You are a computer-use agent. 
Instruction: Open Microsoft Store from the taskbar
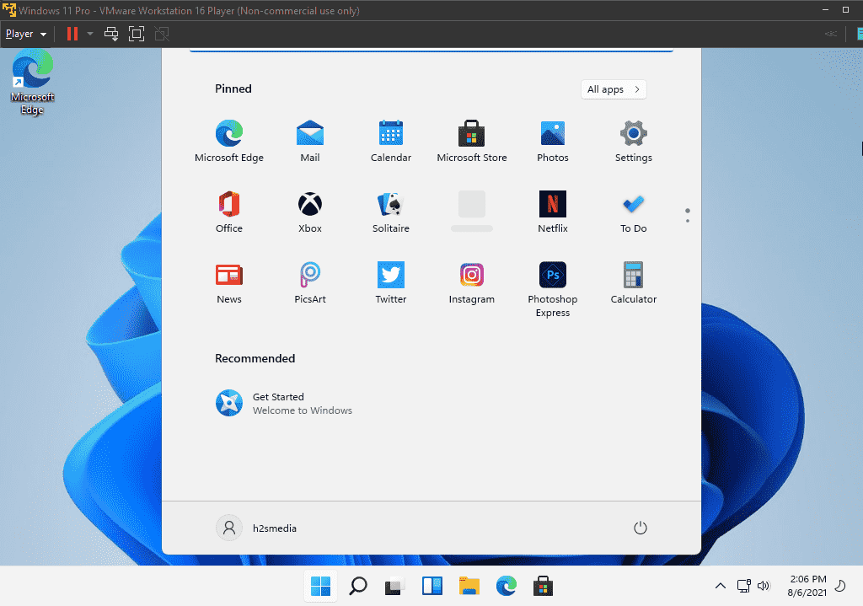[543, 586]
